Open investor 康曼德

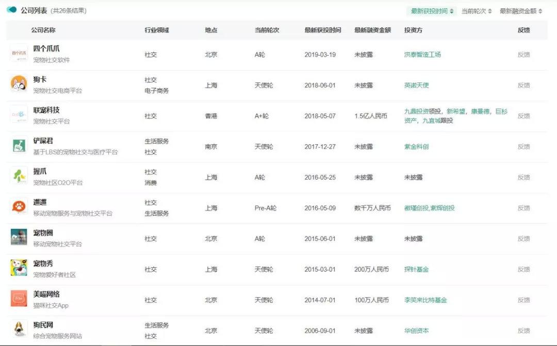480,111
